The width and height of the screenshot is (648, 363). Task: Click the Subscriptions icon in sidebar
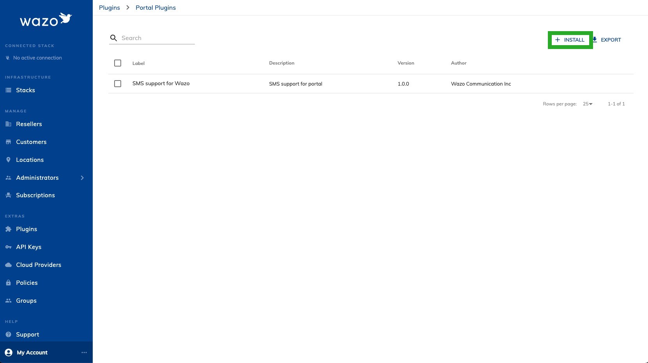point(8,195)
